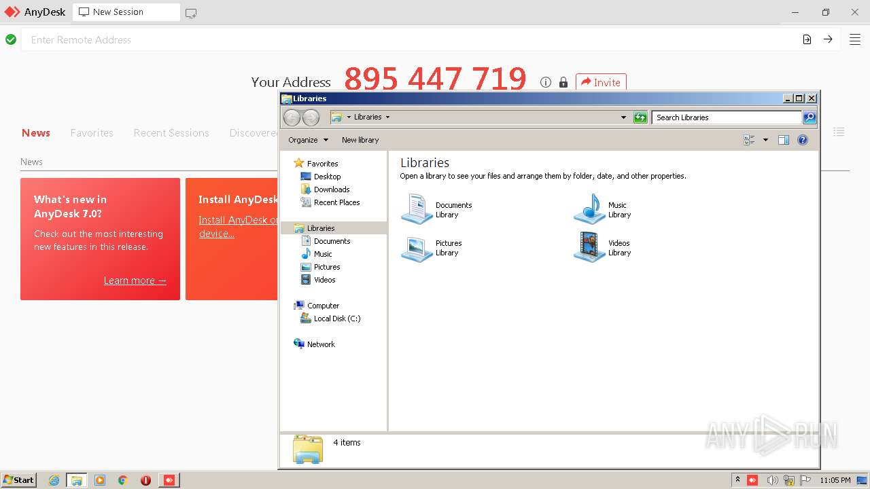Select Desktop in navigation pane

click(x=327, y=177)
